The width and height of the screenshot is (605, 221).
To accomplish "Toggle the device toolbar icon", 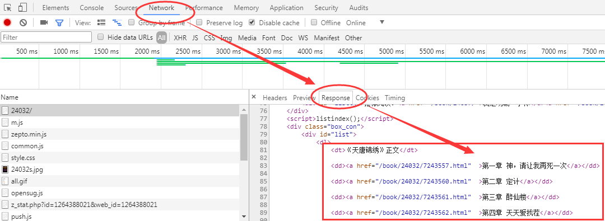I will coord(23,7).
